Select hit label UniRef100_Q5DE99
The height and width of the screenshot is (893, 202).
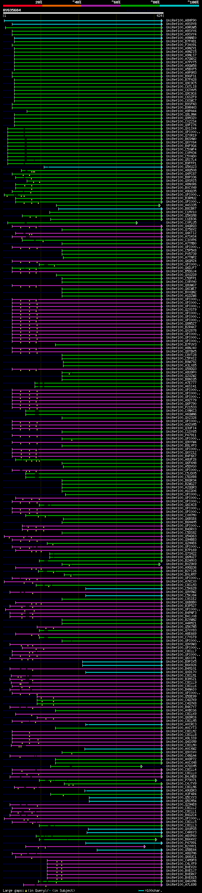point(181,696)
